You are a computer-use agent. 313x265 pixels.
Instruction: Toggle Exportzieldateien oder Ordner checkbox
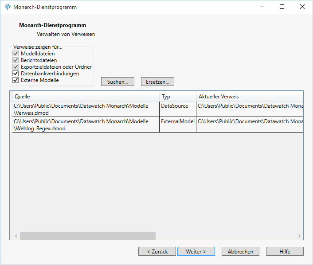click(16, 67)
